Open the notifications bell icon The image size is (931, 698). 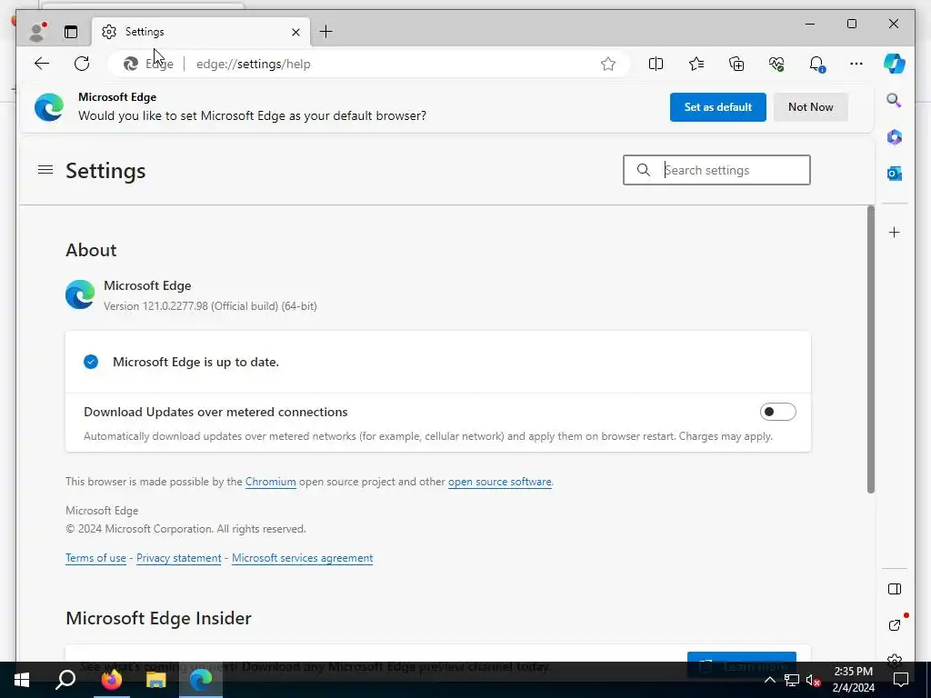click(817, 64)
